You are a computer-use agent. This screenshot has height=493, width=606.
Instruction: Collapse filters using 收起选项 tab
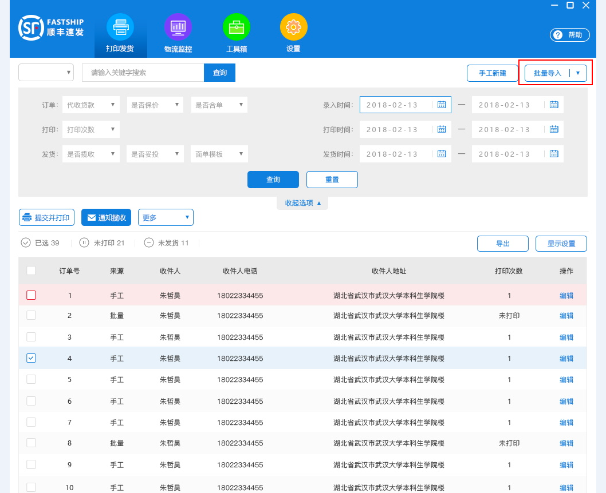[302, 203]
